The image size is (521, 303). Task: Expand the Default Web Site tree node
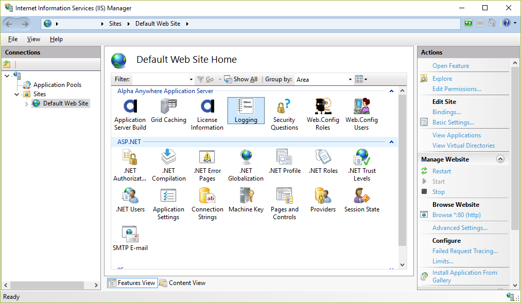tap(27, 104)
